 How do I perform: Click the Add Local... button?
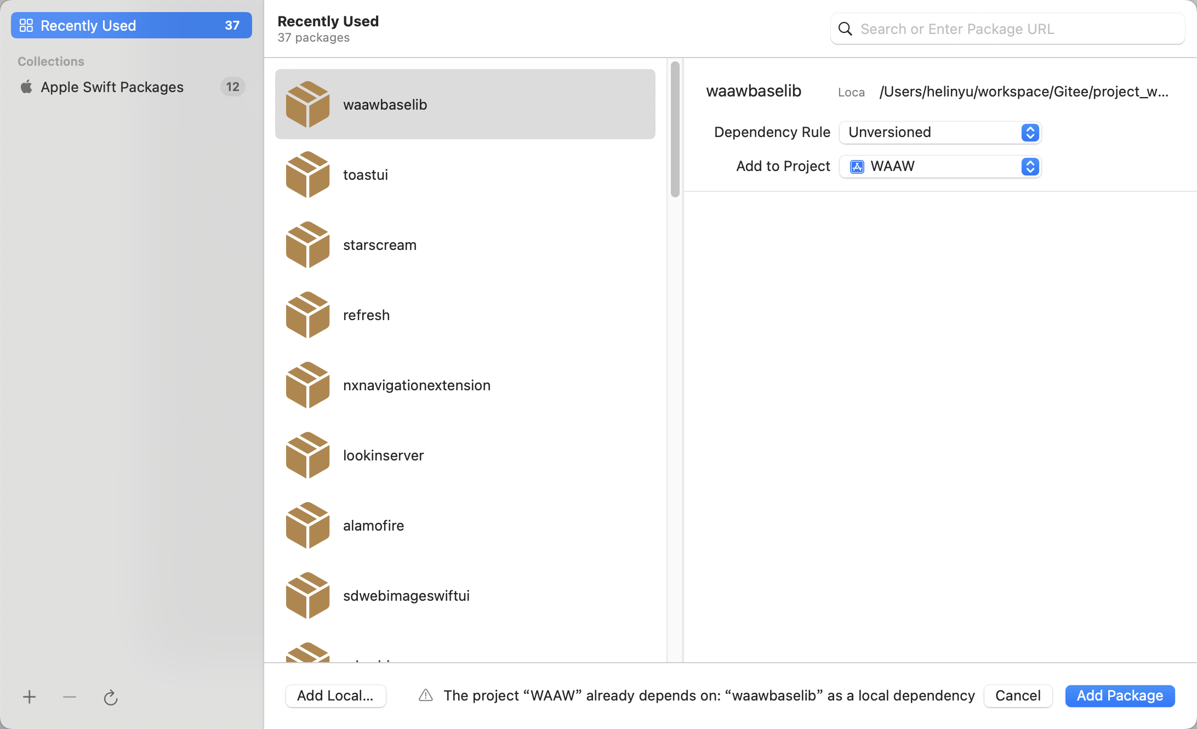335,696
